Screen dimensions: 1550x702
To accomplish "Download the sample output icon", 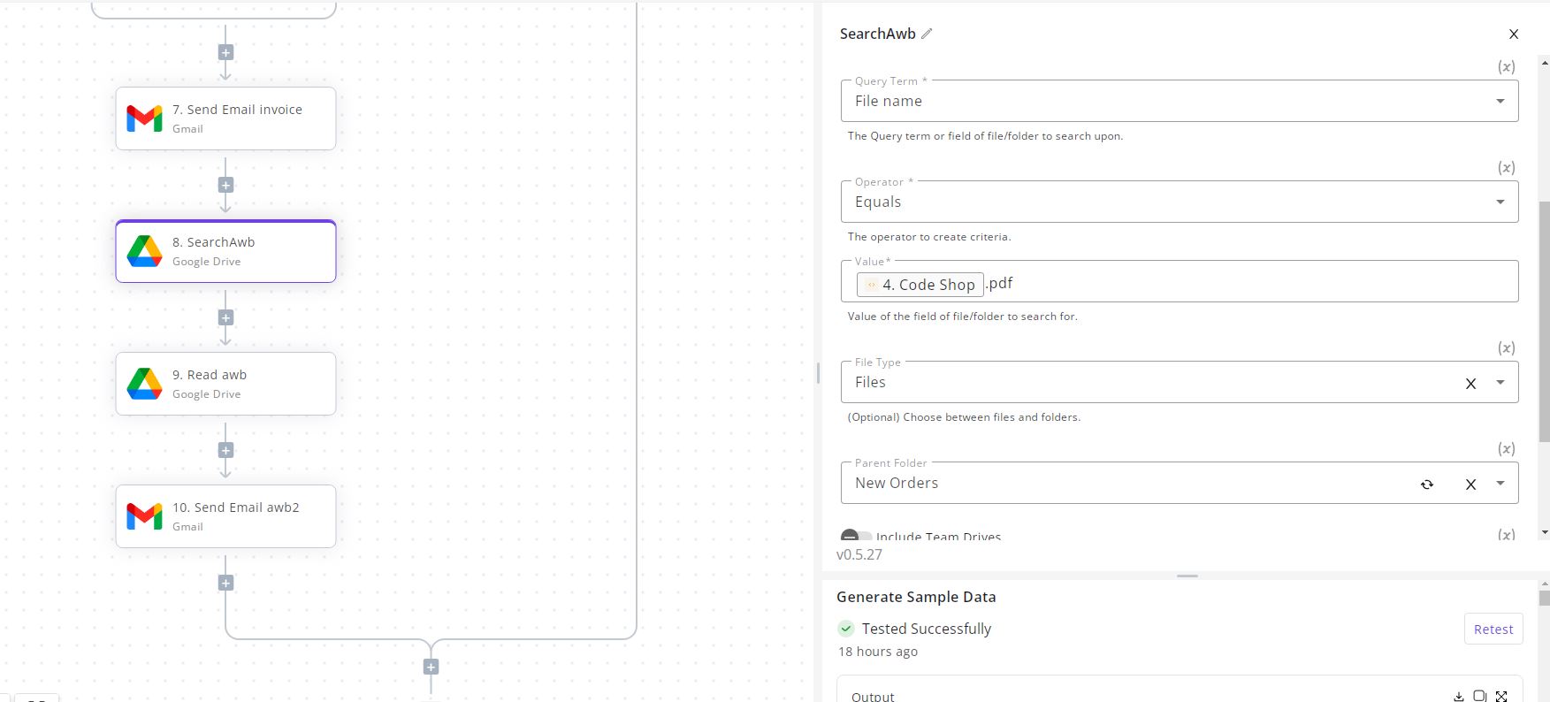I will point(1459,697).
